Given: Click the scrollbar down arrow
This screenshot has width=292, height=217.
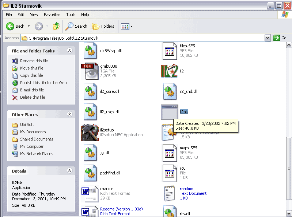Looking at the screenshot, I should point(289,213).
